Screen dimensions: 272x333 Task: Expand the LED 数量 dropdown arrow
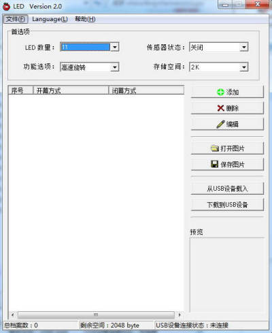115,47
